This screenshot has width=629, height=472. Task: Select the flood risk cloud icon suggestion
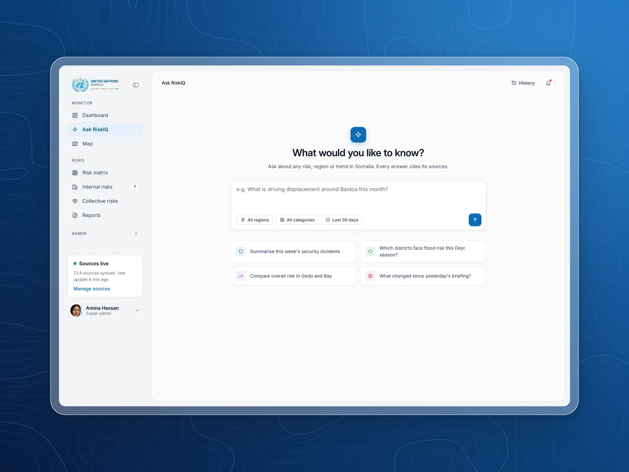[370, 251]
